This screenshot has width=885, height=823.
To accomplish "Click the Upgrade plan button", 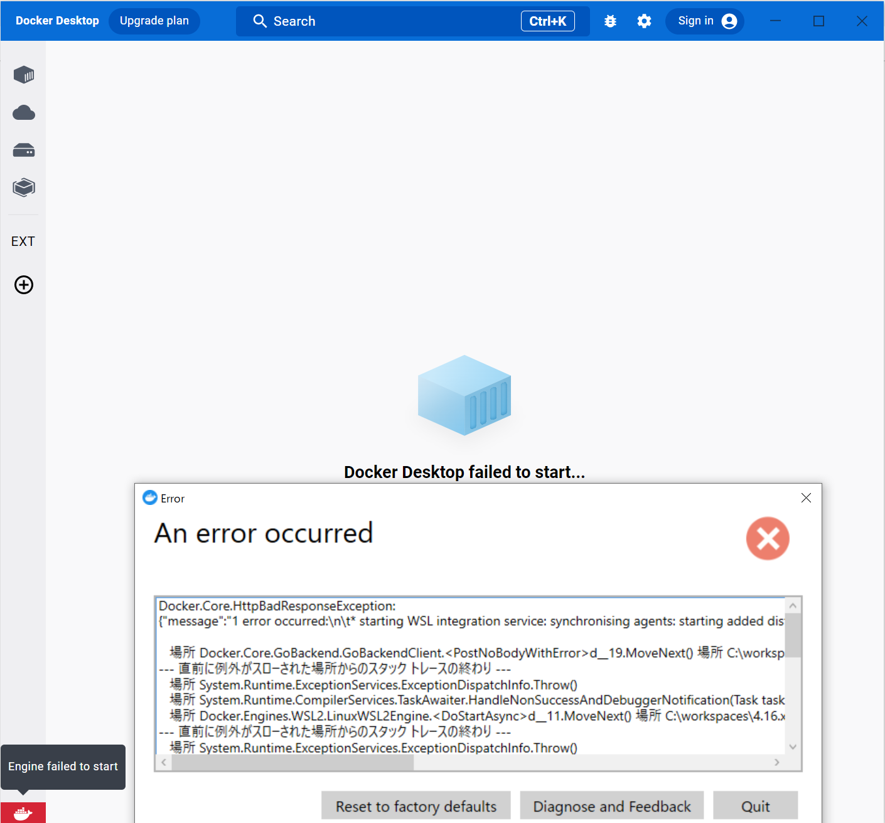I will pyautogui.click(x=154, y=21).
